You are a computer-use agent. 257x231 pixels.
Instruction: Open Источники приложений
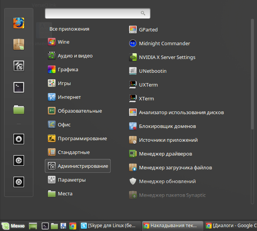(x=163, y=140)
